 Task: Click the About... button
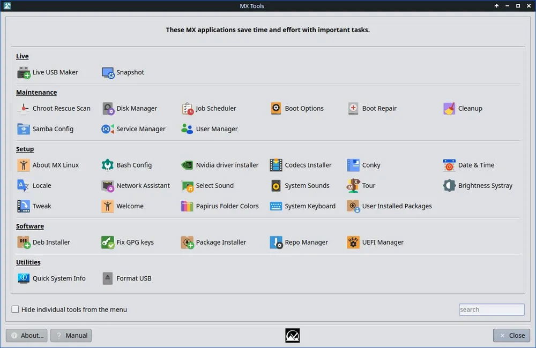pos(27,336)
